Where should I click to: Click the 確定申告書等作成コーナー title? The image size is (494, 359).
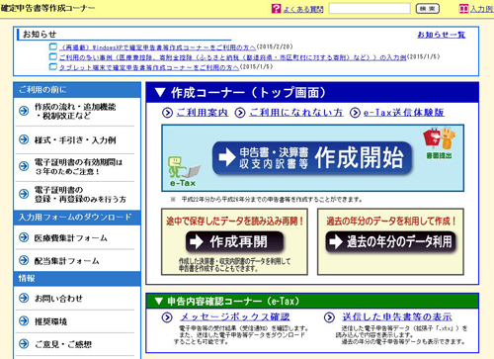47,8
